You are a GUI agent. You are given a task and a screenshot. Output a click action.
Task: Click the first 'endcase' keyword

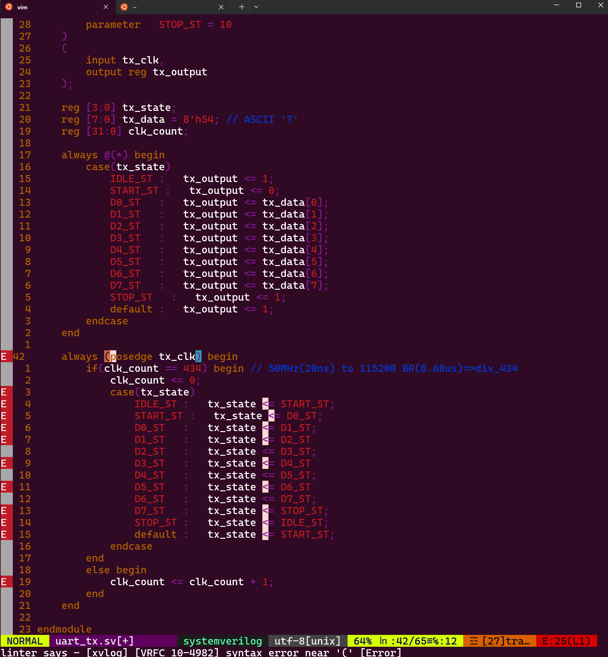coord(107,321)
